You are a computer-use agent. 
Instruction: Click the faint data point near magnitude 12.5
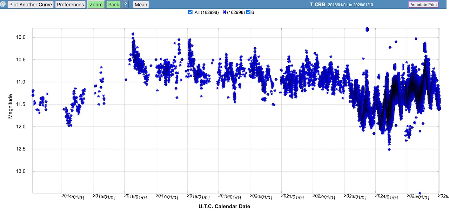tap(389, 149)
